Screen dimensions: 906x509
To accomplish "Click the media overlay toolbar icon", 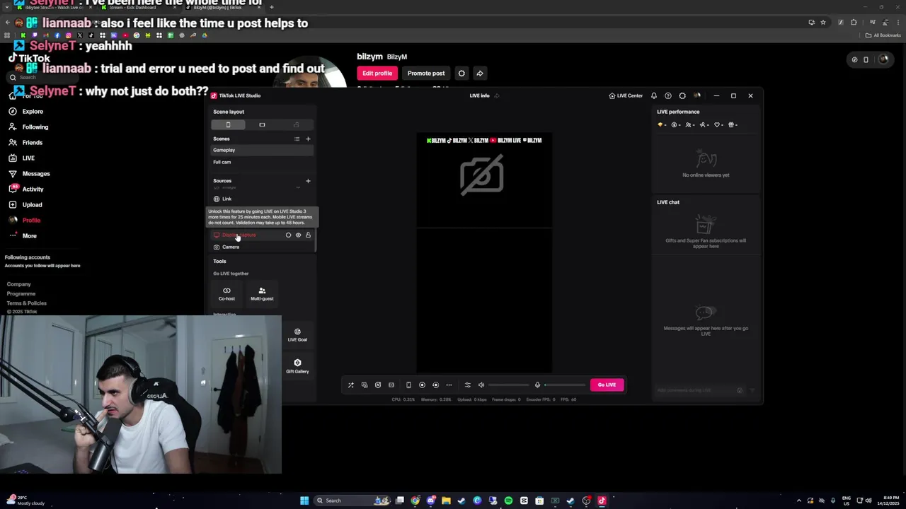I will (x=365, y=385).
